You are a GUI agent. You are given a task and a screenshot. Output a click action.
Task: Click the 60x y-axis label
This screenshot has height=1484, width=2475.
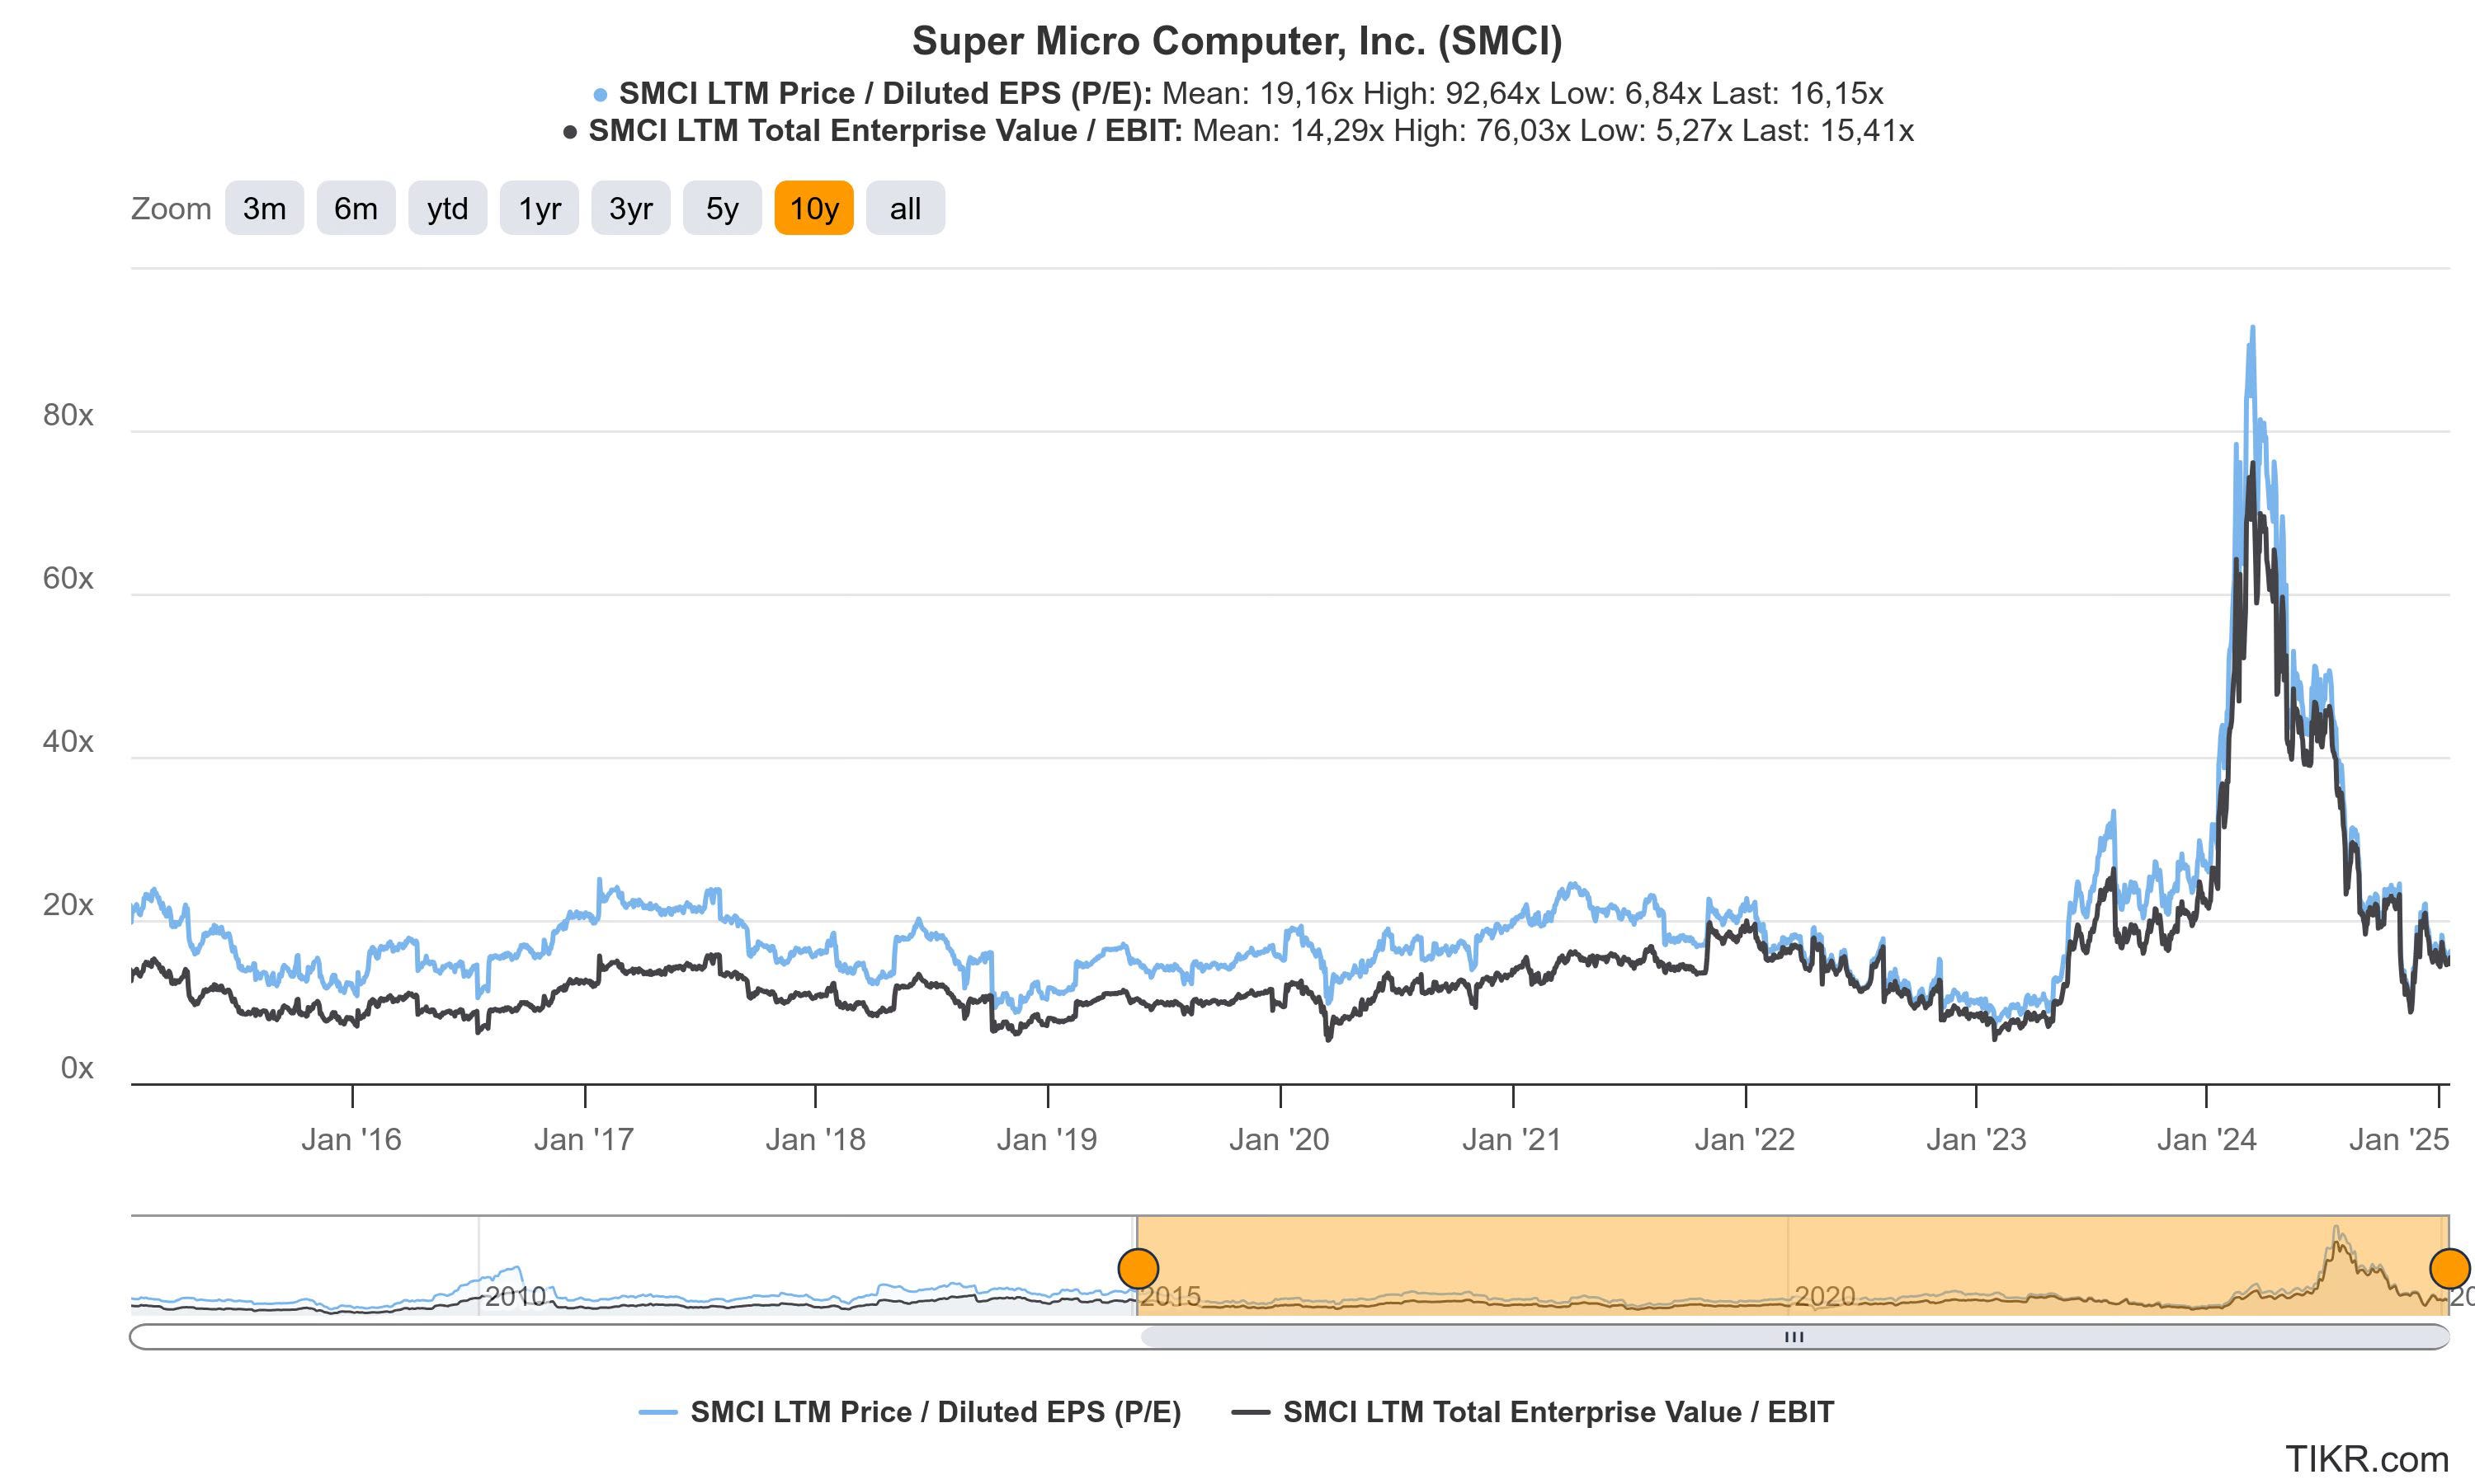pyautogui.click(x=68, y=579)
